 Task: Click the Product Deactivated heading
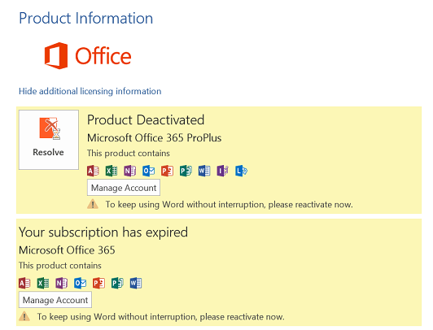point(146,120)
